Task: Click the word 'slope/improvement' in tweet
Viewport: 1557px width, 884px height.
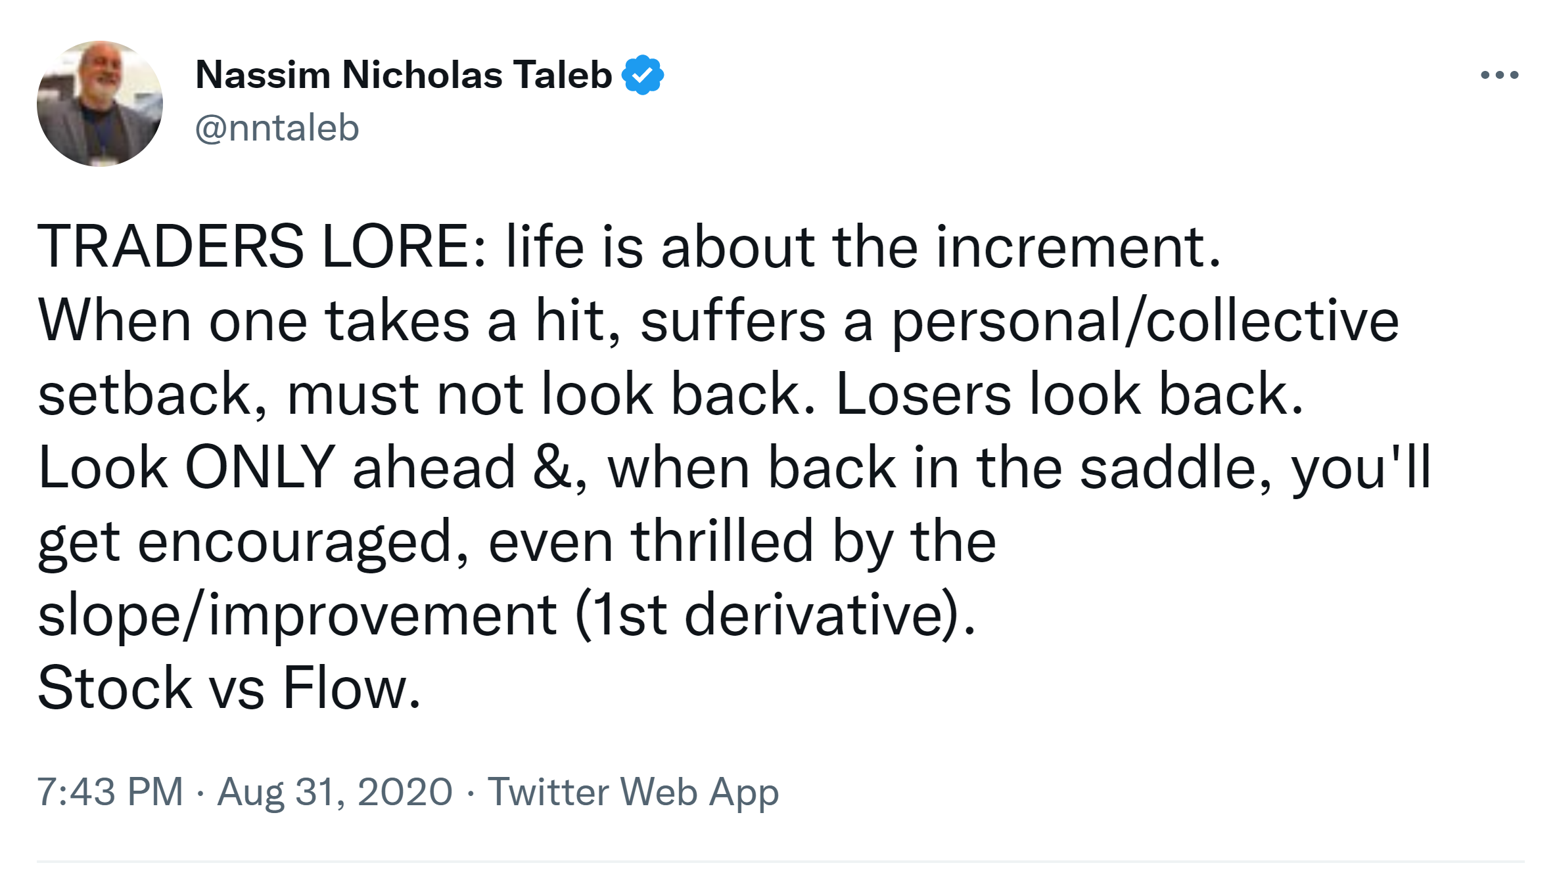Action: [x=297, y=615]
